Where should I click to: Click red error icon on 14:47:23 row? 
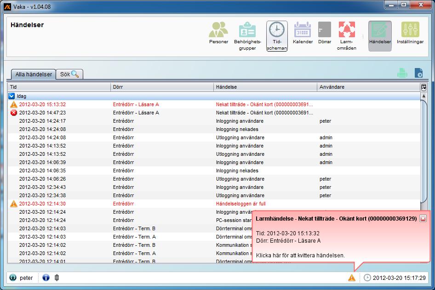click(14, 113)
